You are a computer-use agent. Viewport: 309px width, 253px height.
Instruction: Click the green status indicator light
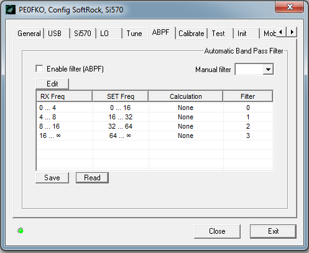(x=21, y=231)
